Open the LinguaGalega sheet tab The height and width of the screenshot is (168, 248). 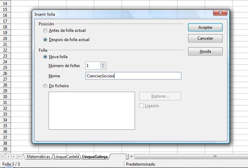[x=95, y=157]
